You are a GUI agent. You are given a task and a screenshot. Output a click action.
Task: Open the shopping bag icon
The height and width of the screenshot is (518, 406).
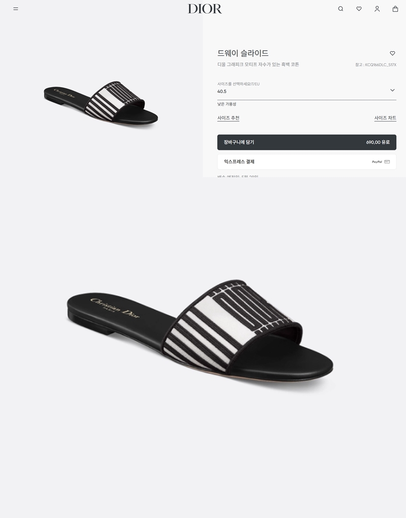[x=395, y=9]
